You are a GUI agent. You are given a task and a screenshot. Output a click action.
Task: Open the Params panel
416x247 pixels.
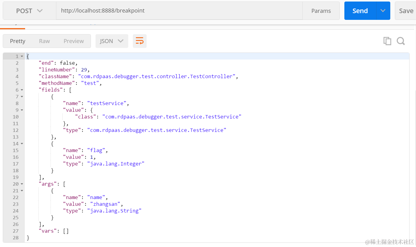pos(321,11)
